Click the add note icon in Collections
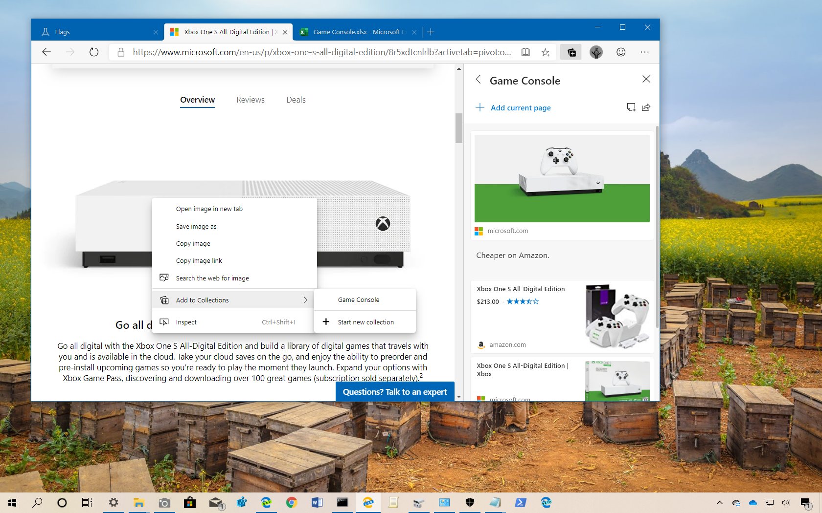The image size is (822, 513). [631, 107]
